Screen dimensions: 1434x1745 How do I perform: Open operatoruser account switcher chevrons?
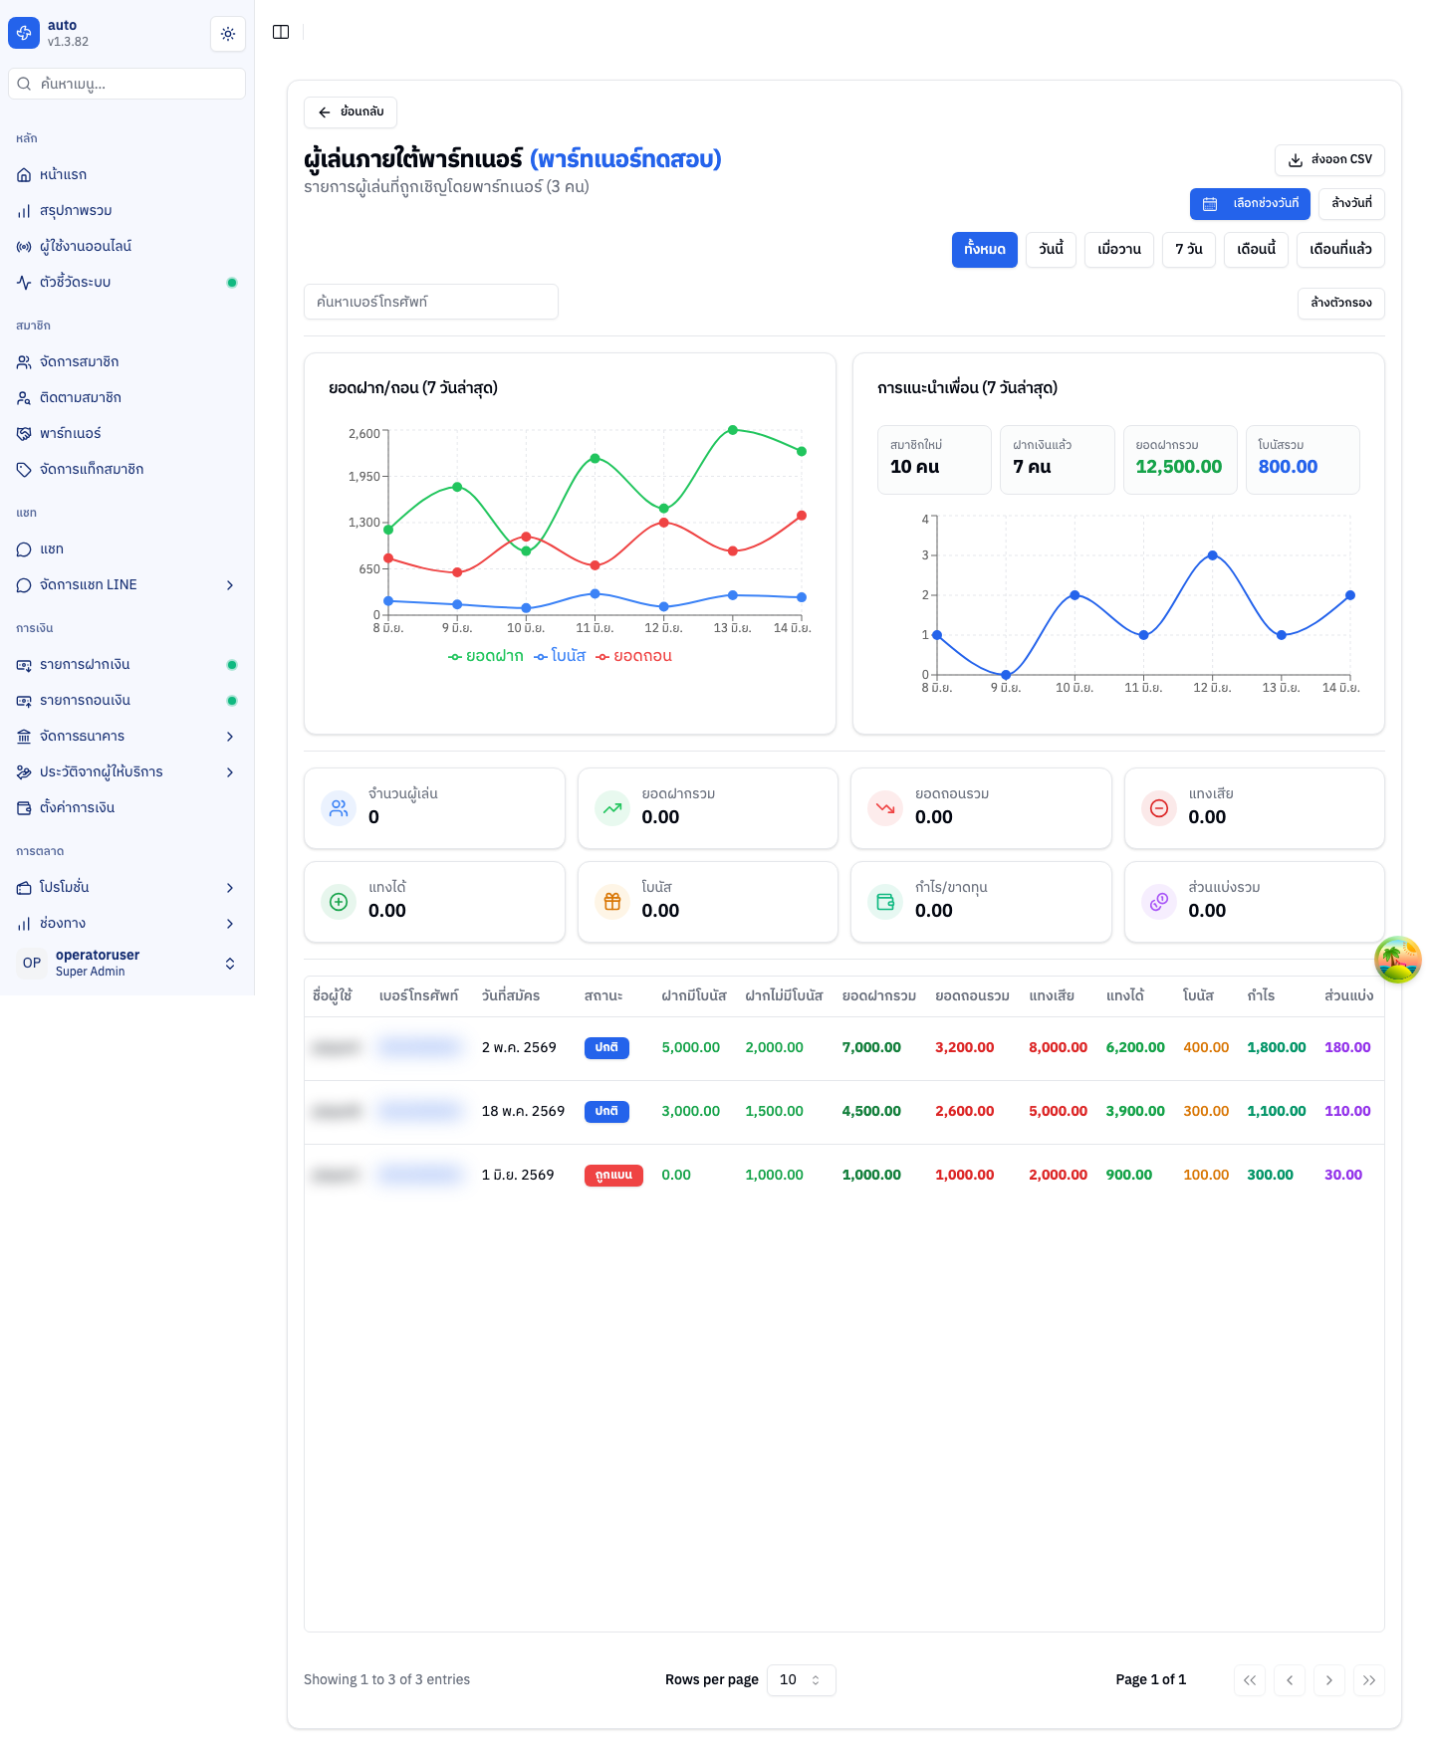(230, 964)
